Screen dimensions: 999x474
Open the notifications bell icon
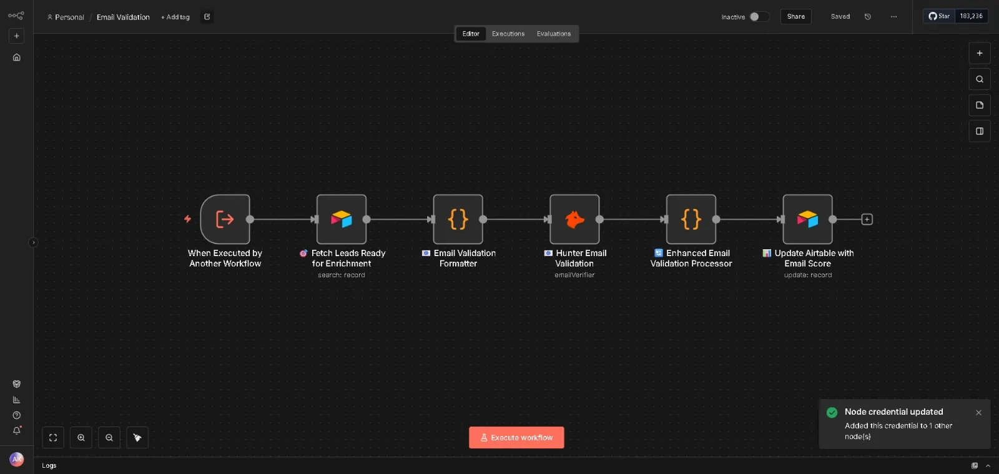pyautogui.click(x=17, y=430)
